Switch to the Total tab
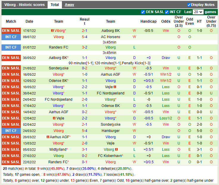This screenshot has width=219, height=185. tap(55, 5)
